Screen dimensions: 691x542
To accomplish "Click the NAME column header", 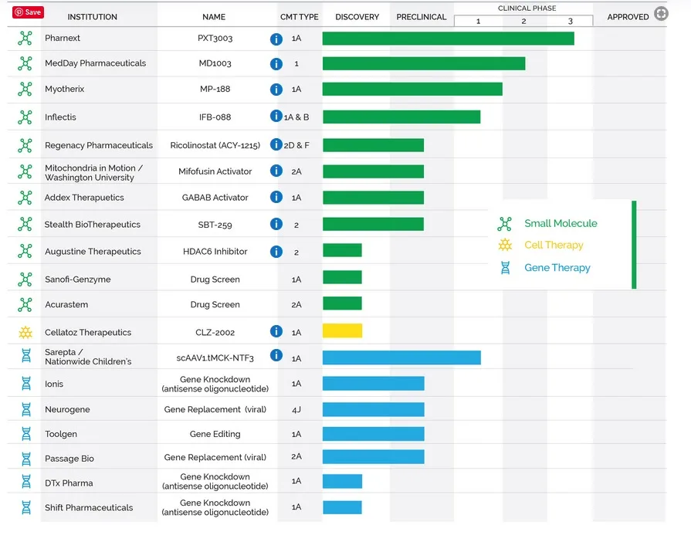I will pos(214,17).
